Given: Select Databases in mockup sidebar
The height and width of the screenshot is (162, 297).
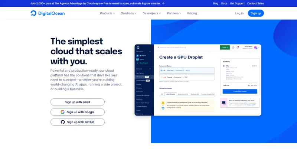Looking at the screenshot, I should pos(139,99).
